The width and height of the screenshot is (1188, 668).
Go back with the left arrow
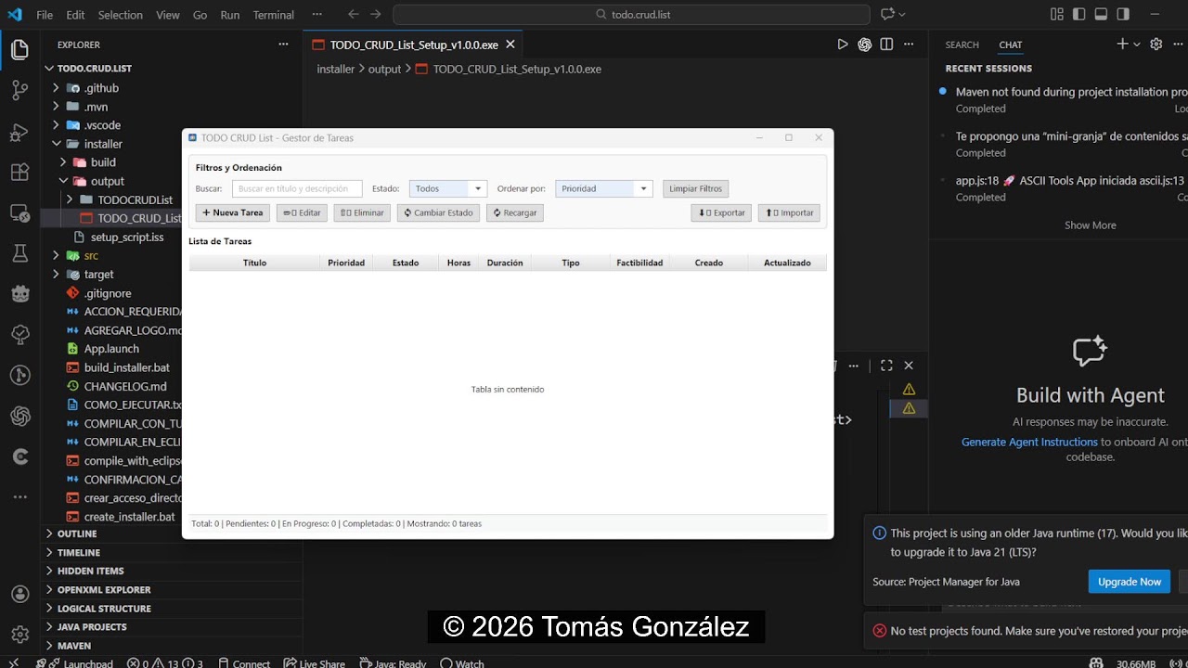point(353,14)
